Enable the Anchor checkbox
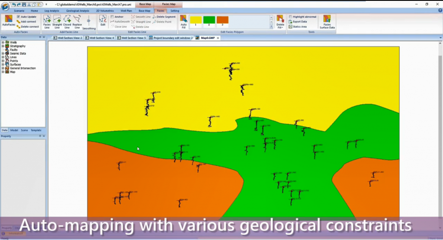Screen dimensions: 443x240 click(x=112, y=17)
